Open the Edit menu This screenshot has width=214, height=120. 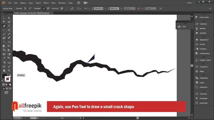click(16, 3)
